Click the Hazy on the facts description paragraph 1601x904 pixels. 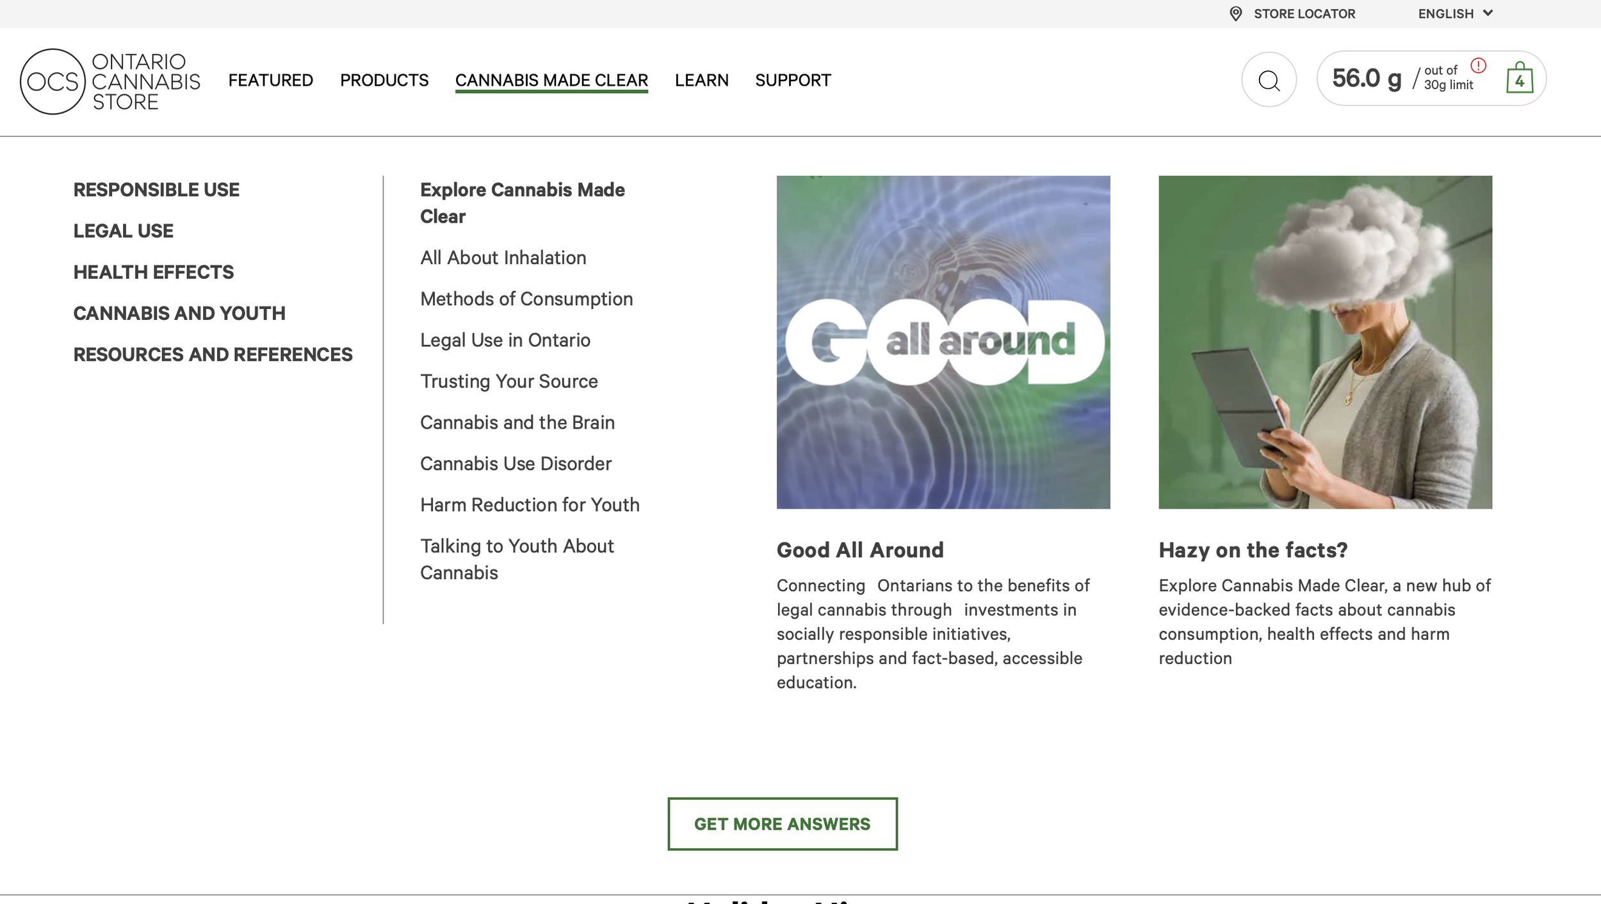tap(1324, 622)
